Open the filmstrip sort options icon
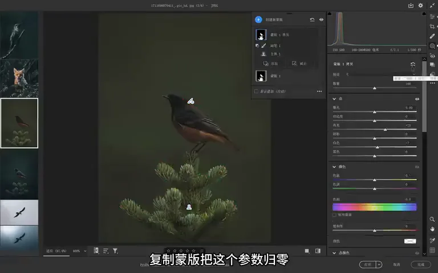Screen dimensions: 438x273 (106, 251)
